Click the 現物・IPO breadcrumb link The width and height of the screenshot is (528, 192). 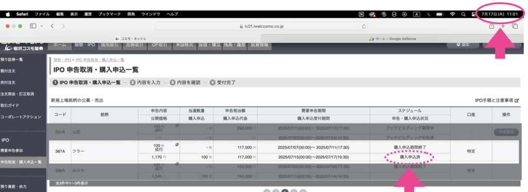pos(62,60)
